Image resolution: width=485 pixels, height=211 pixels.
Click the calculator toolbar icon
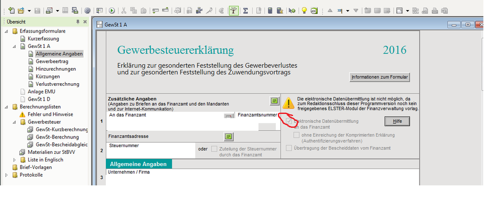coord(270,10)
